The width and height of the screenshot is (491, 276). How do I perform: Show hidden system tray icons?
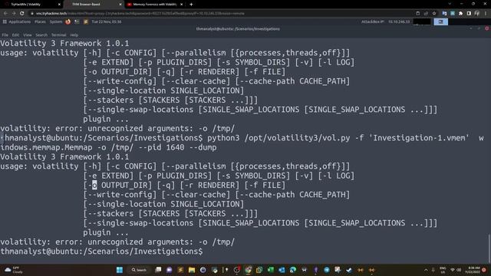point(426,270)
